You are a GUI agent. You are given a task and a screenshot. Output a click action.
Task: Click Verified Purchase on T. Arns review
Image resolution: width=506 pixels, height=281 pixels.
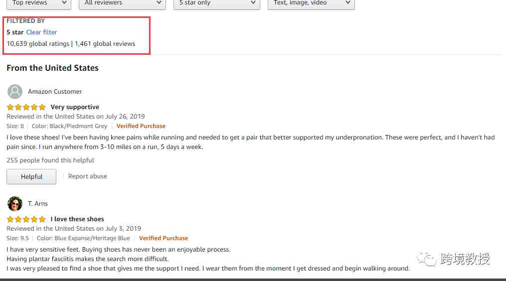(164, 238)
